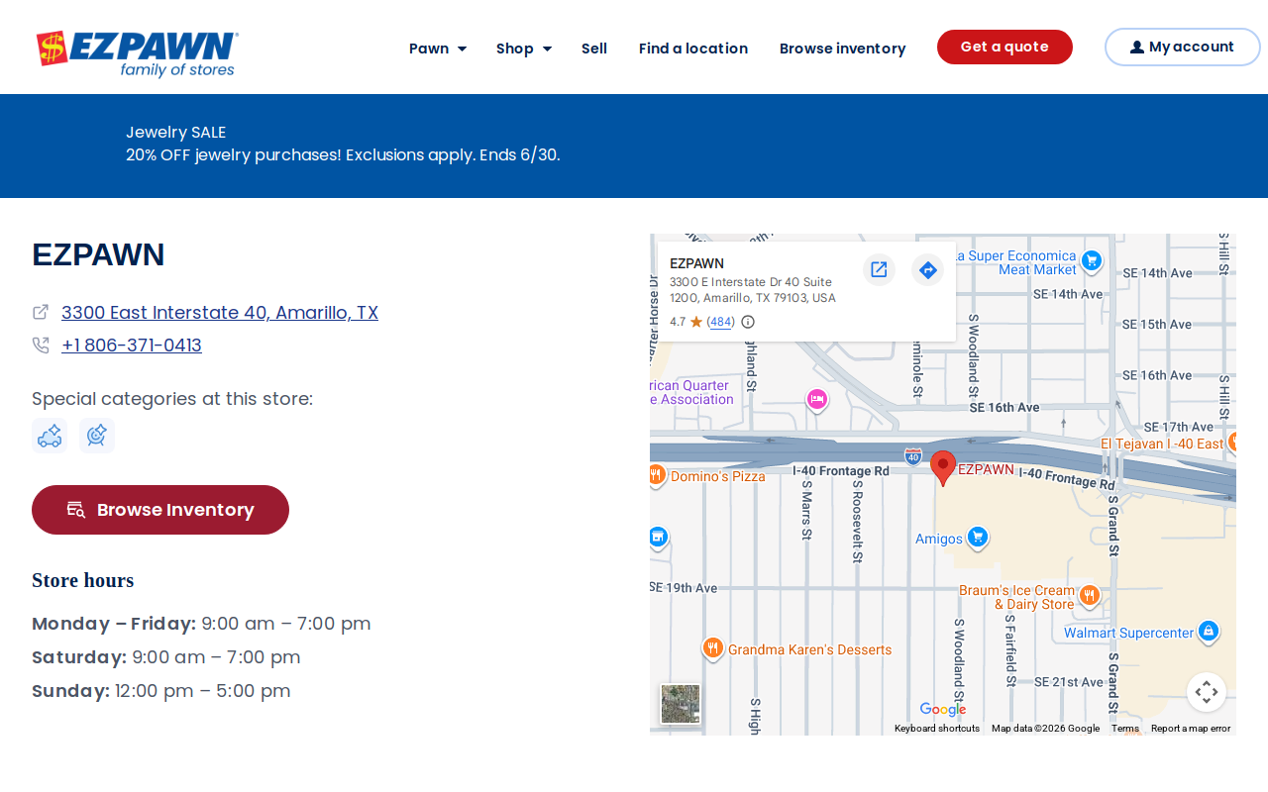Open map camera controls button
The image size is (1268, 792).
click(1207, 692)
